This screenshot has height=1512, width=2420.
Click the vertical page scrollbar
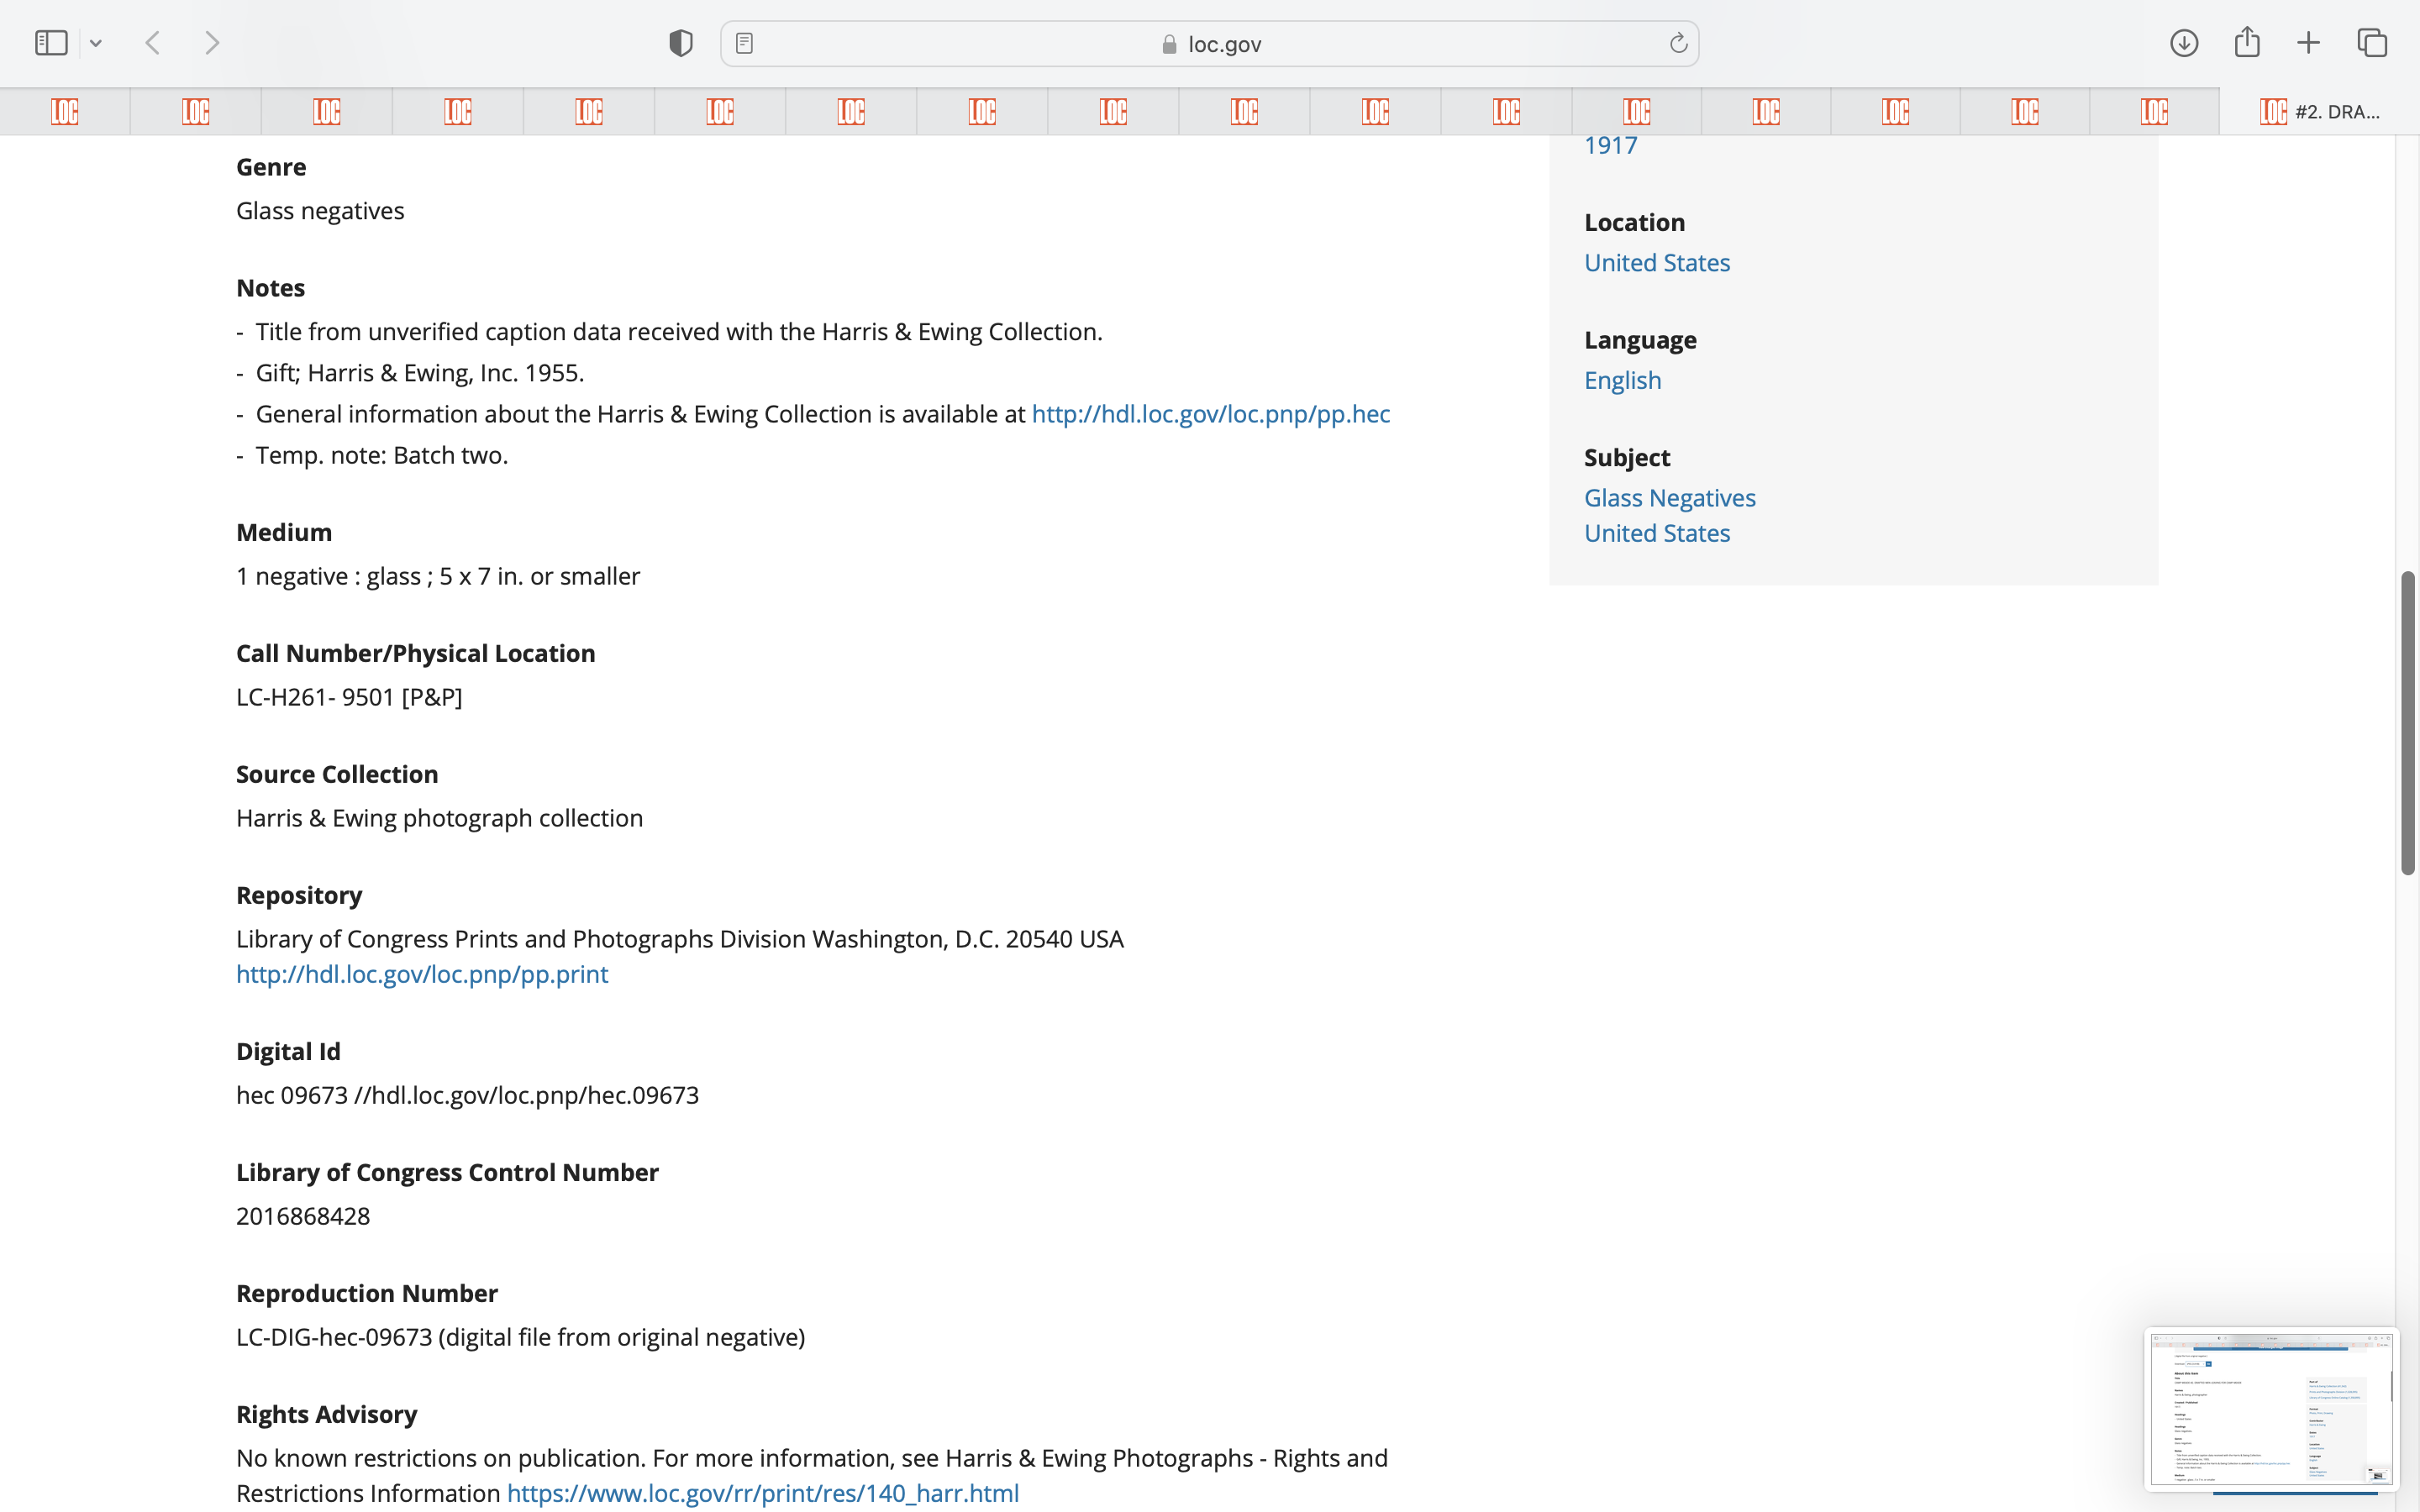tap(2408, 722)
